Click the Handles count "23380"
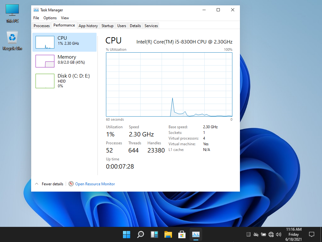The width and height of the screenshot is (322, 242). 156,150
